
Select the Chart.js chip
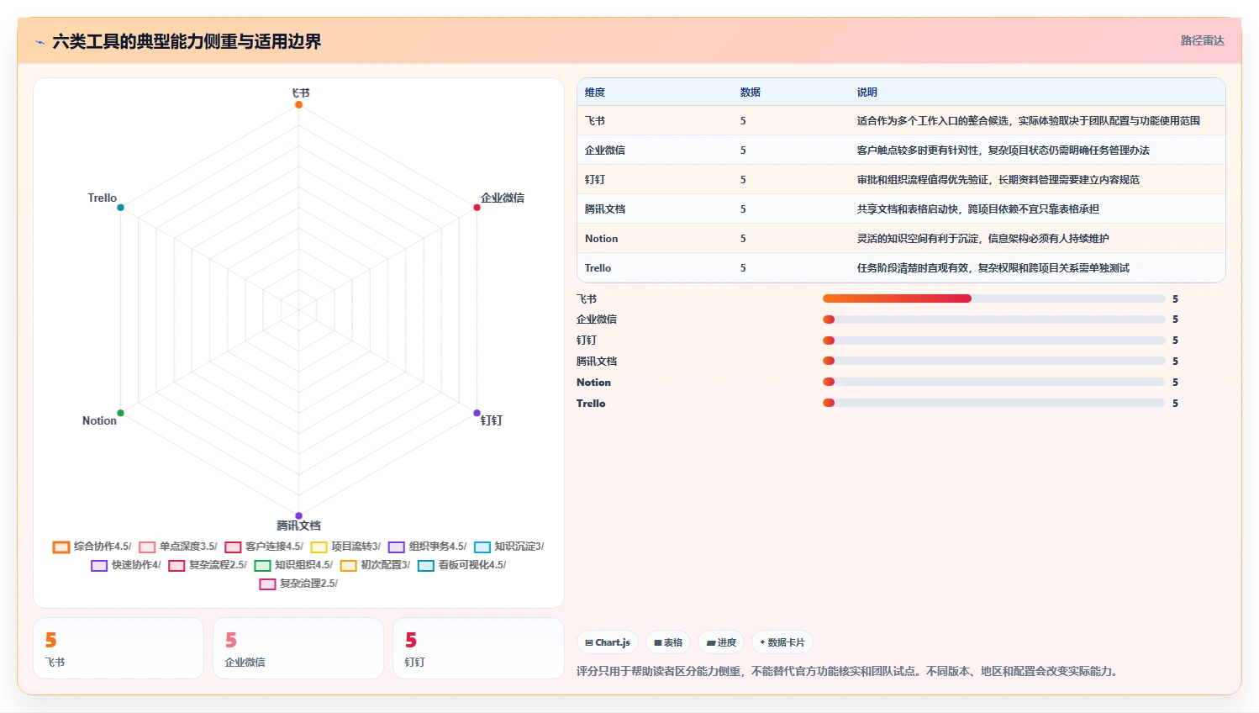[x=608, y=642]
